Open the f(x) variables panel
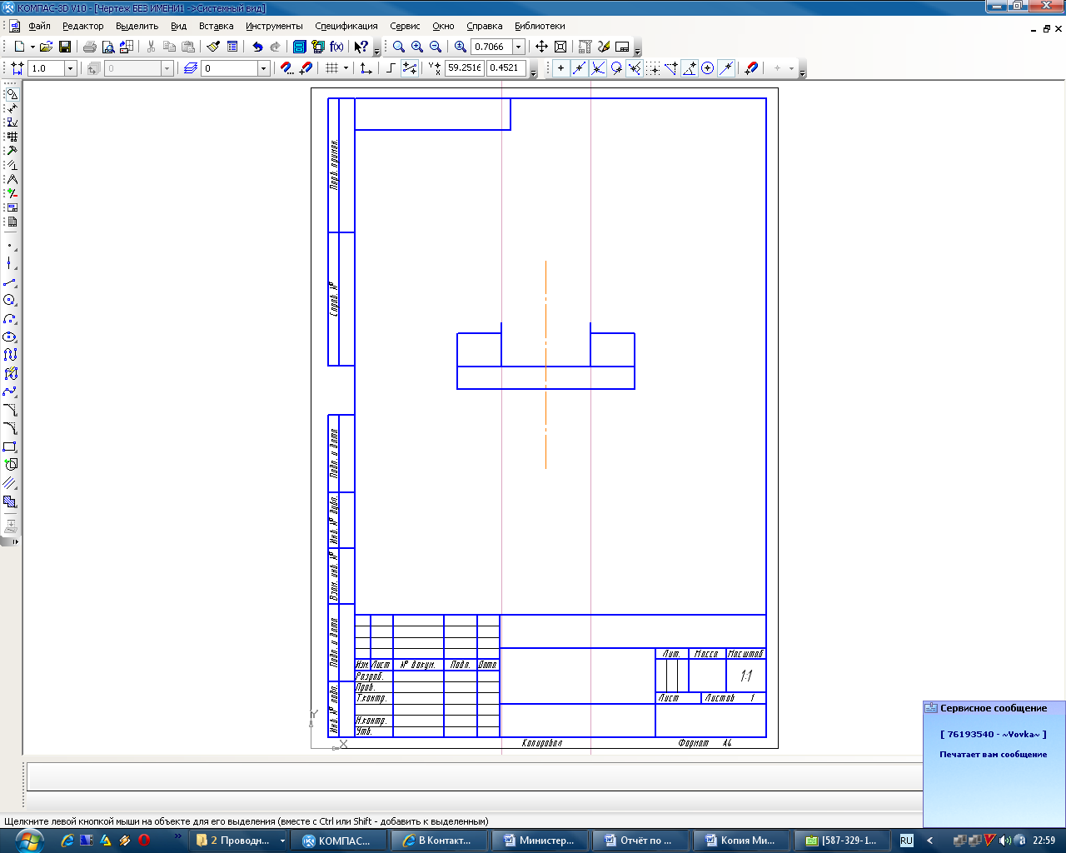The image size is (1066, 853). 336,47
